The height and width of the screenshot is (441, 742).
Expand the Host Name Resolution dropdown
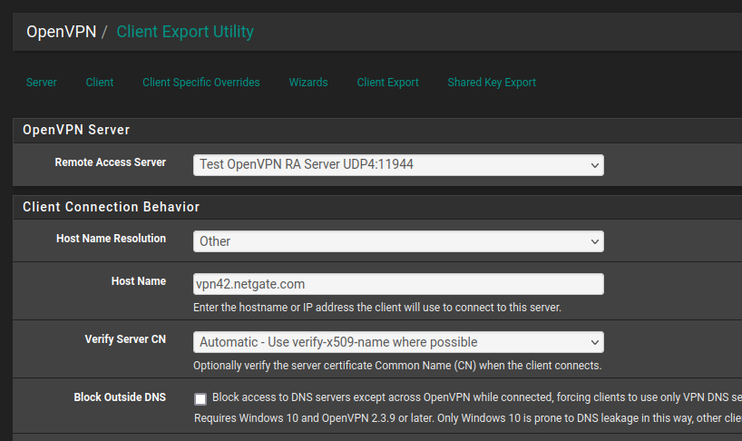click(398, 241)
